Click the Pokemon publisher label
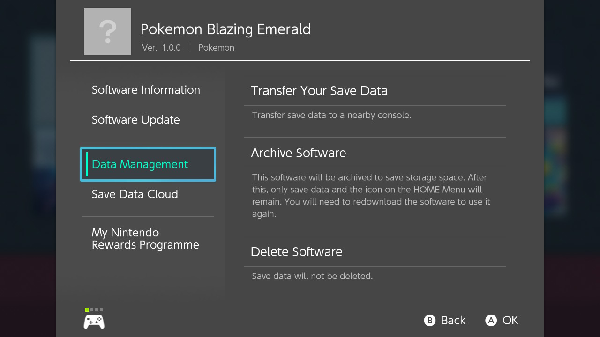 216,48
